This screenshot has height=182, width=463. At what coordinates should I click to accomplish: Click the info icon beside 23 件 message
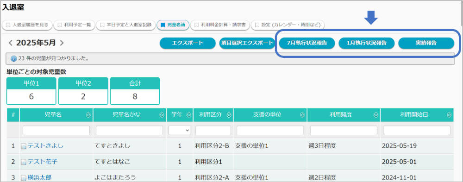(13, 58)
